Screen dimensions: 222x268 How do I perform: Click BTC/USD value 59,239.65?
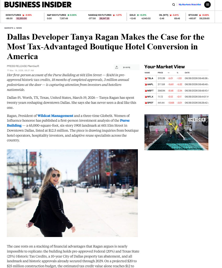point(204,18)
